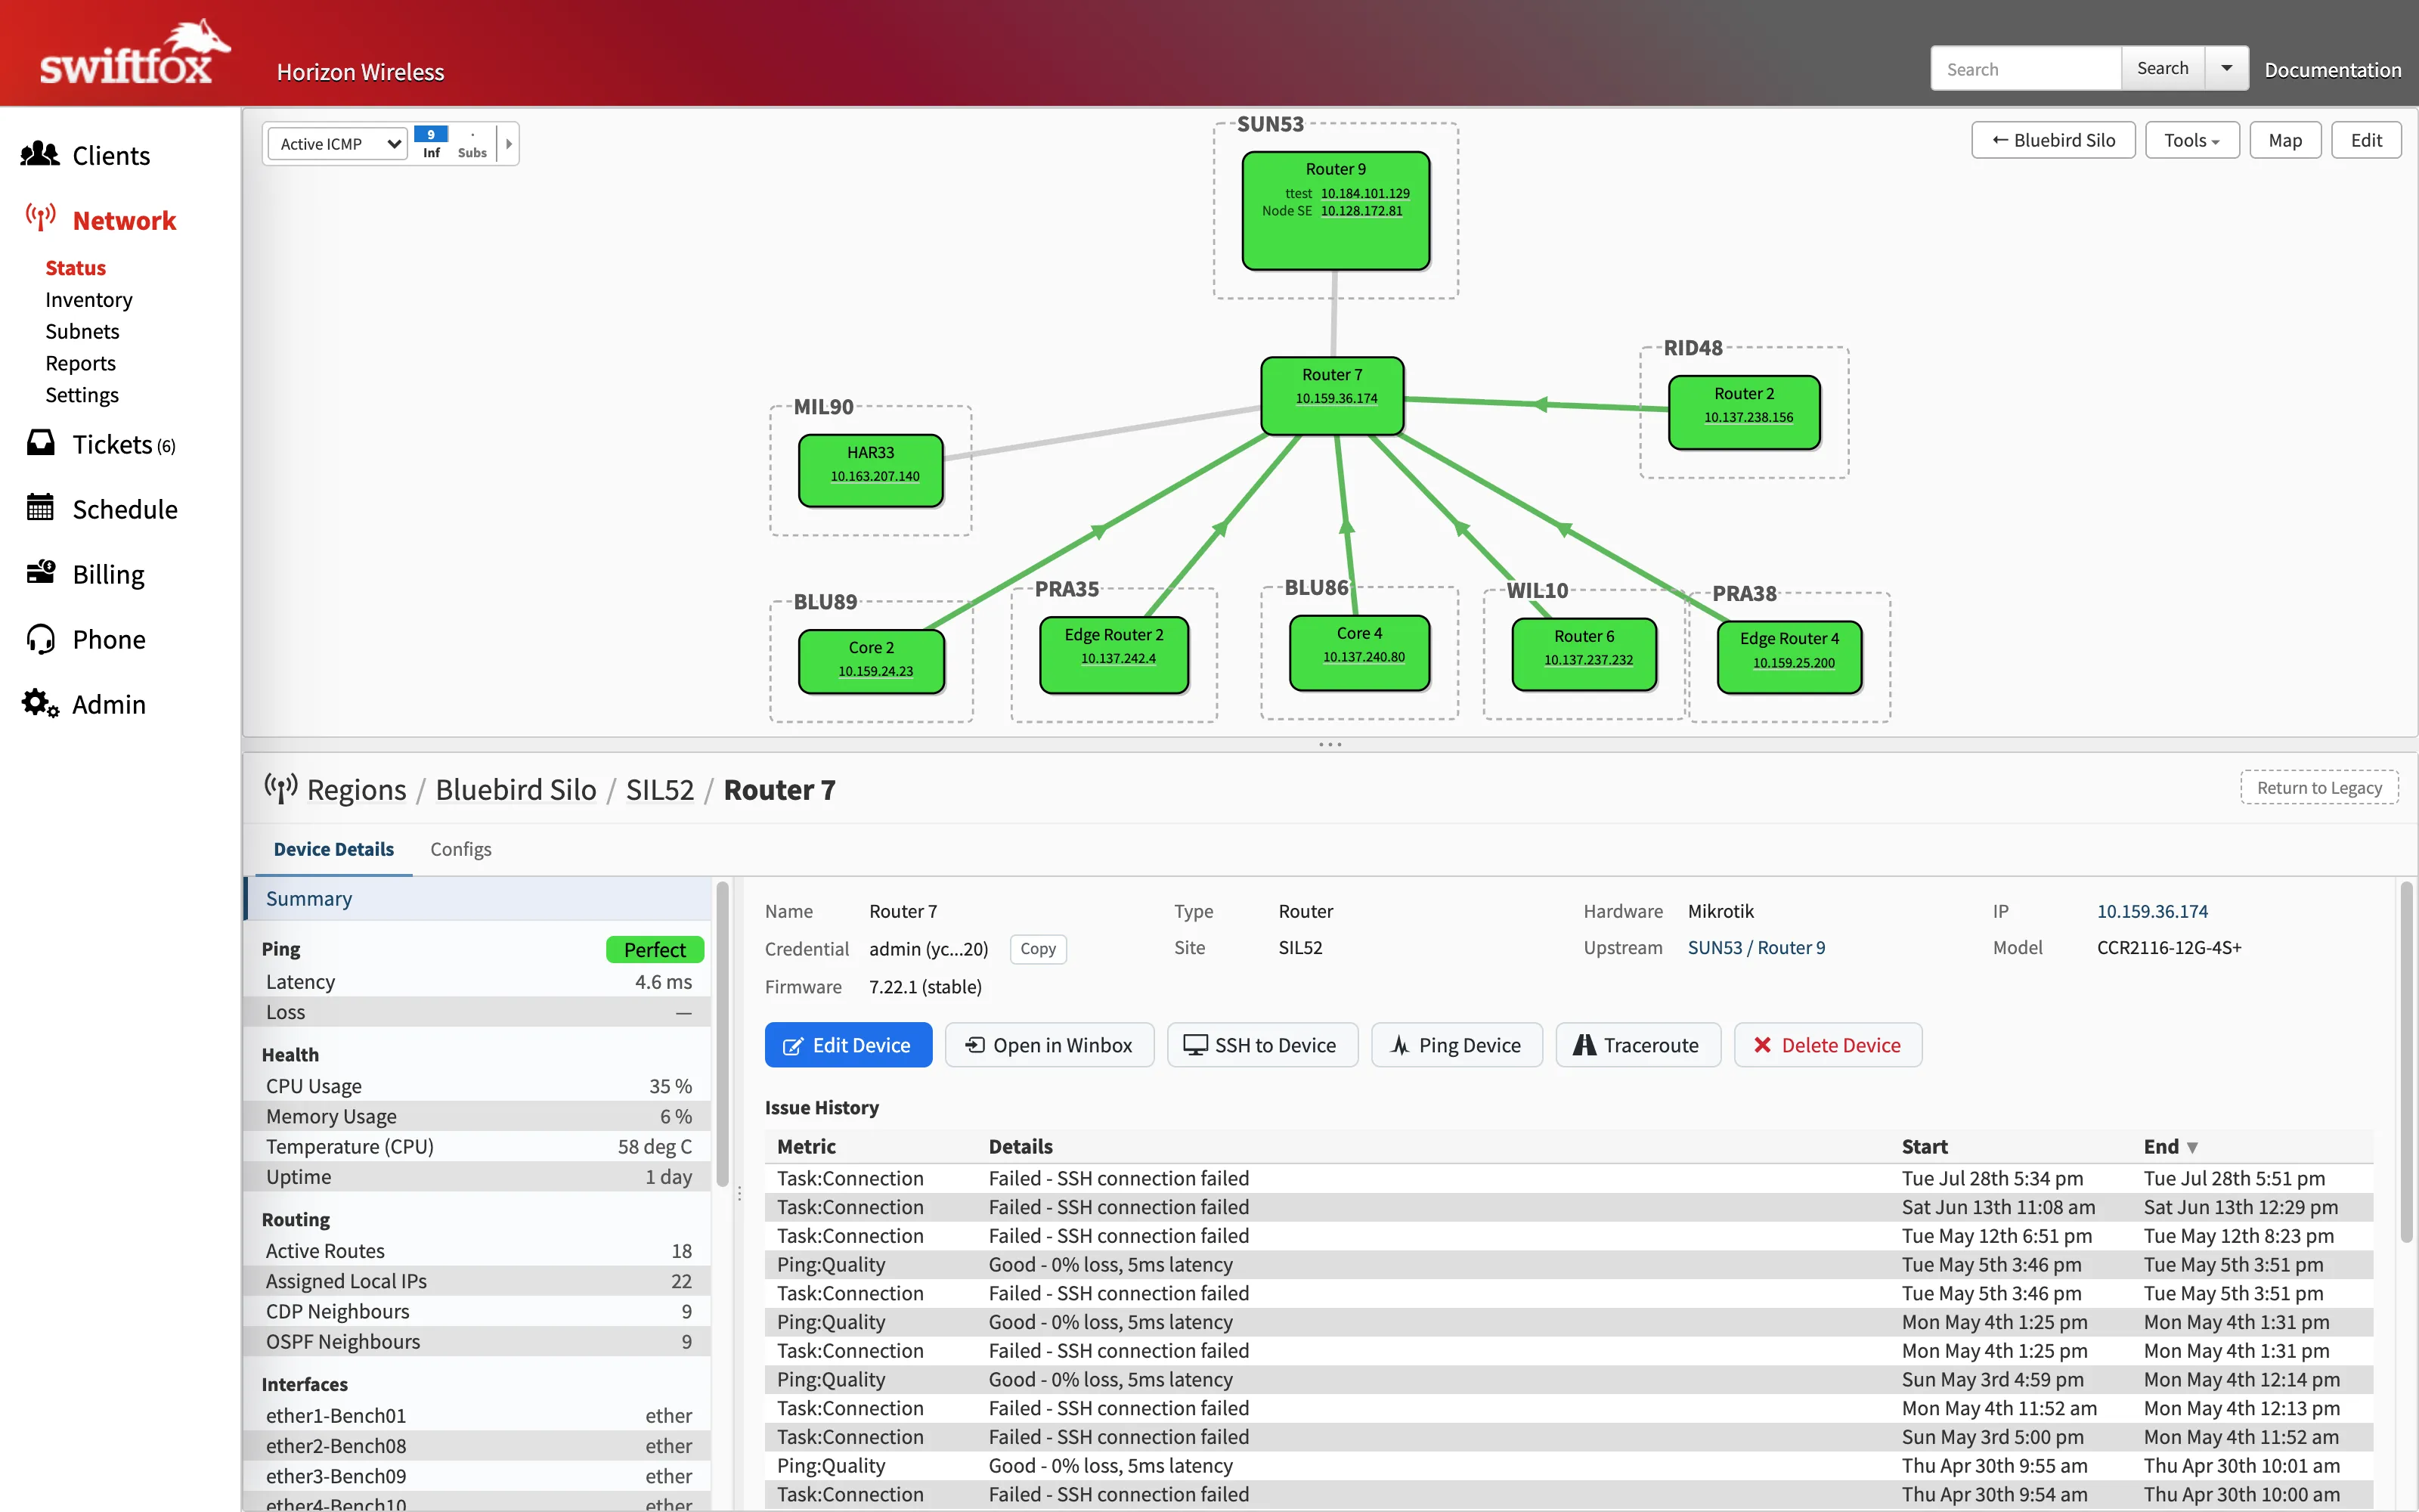Click the Search button
The image size is (2419, 1512).
coord(2162,68)
